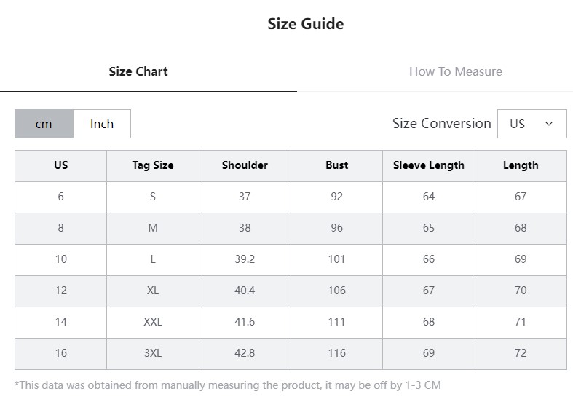Click the Length column header

pos(521,165)
